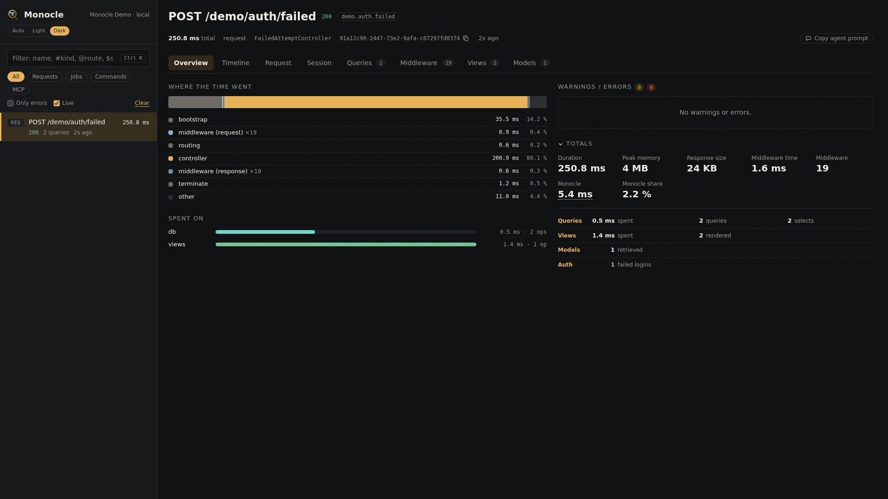Click the errors count badge
Image resolution: width=888 pixels, height=499 pixels.
click(x=651, y=87)
